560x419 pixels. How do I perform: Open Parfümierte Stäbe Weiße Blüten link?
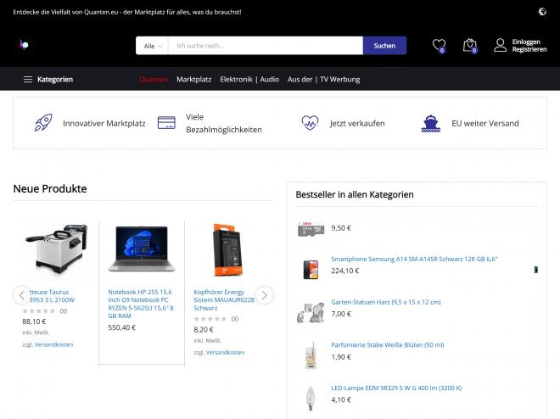tap(388, 344)
